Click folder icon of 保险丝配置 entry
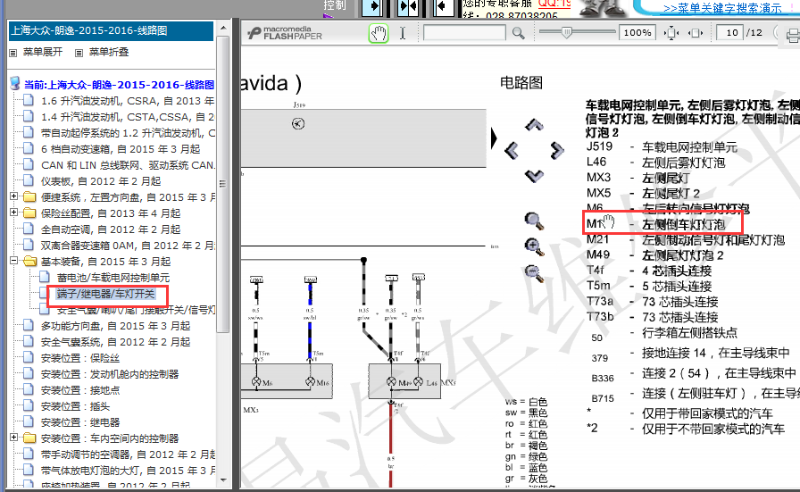Screen dimensions: 800x492 pos(29,213)
